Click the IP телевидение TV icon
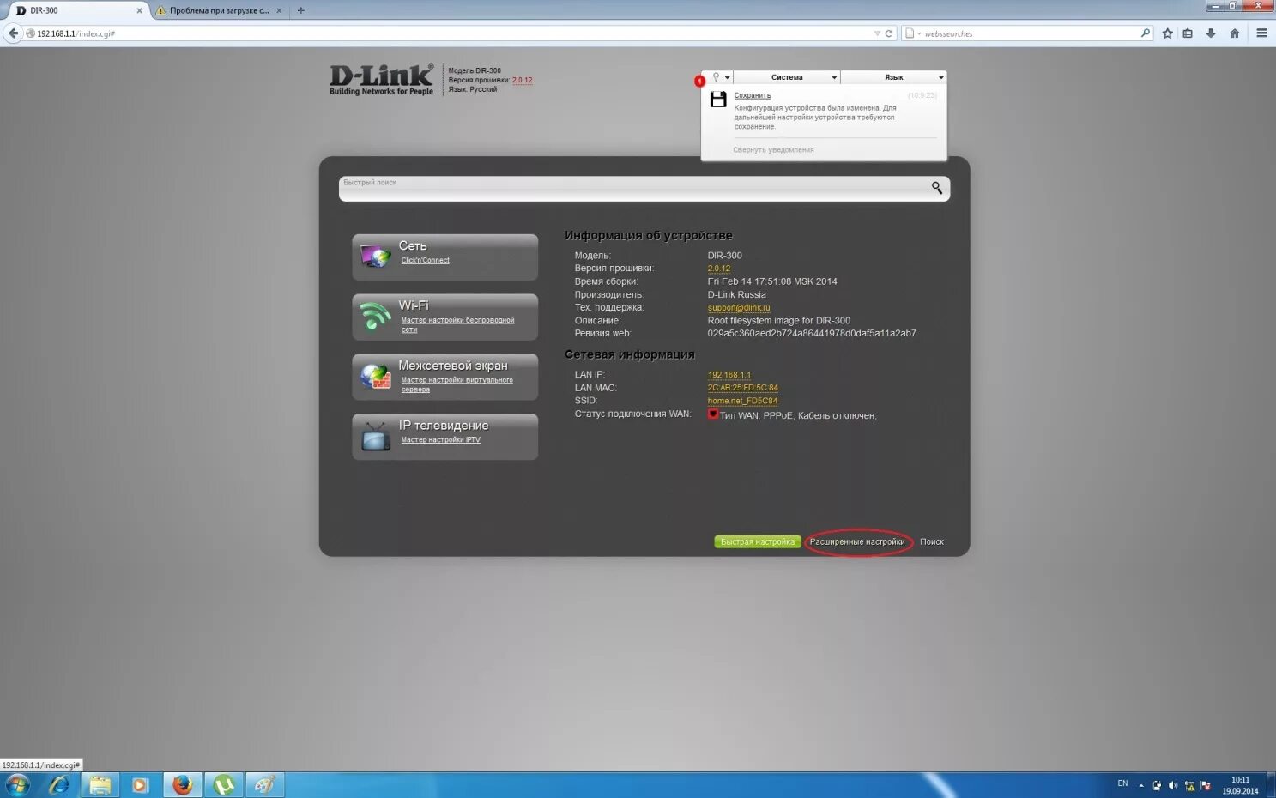The height and width of the screenshot is (798, 1276). pos(376,436)
